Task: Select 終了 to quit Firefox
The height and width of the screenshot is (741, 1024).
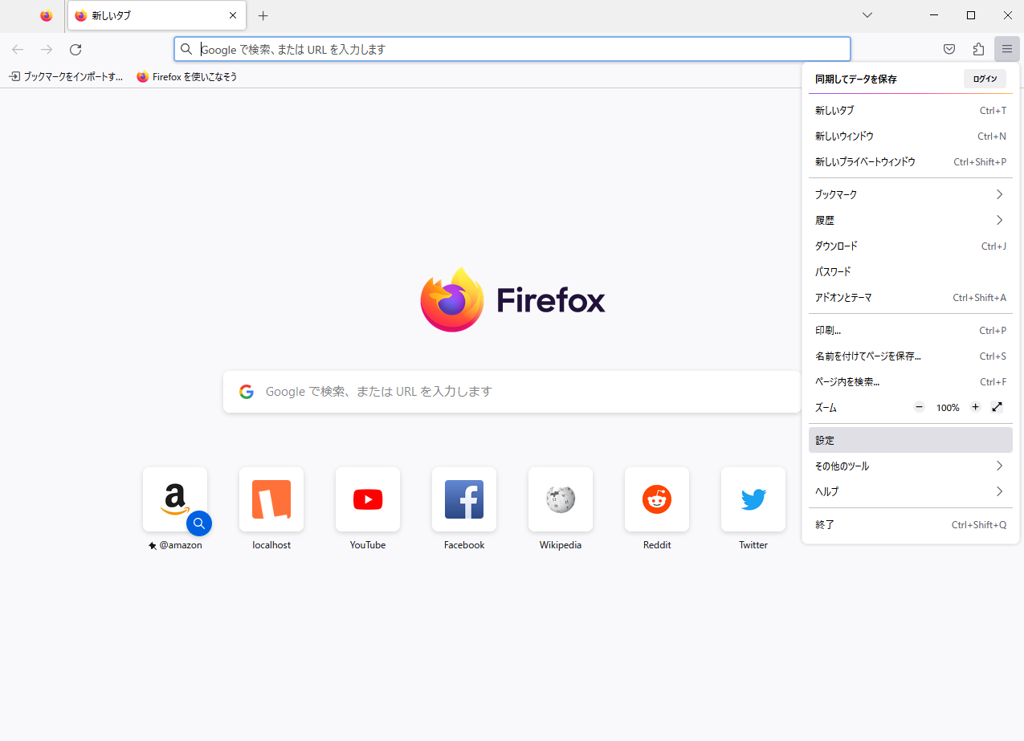Action: [911, 524]
